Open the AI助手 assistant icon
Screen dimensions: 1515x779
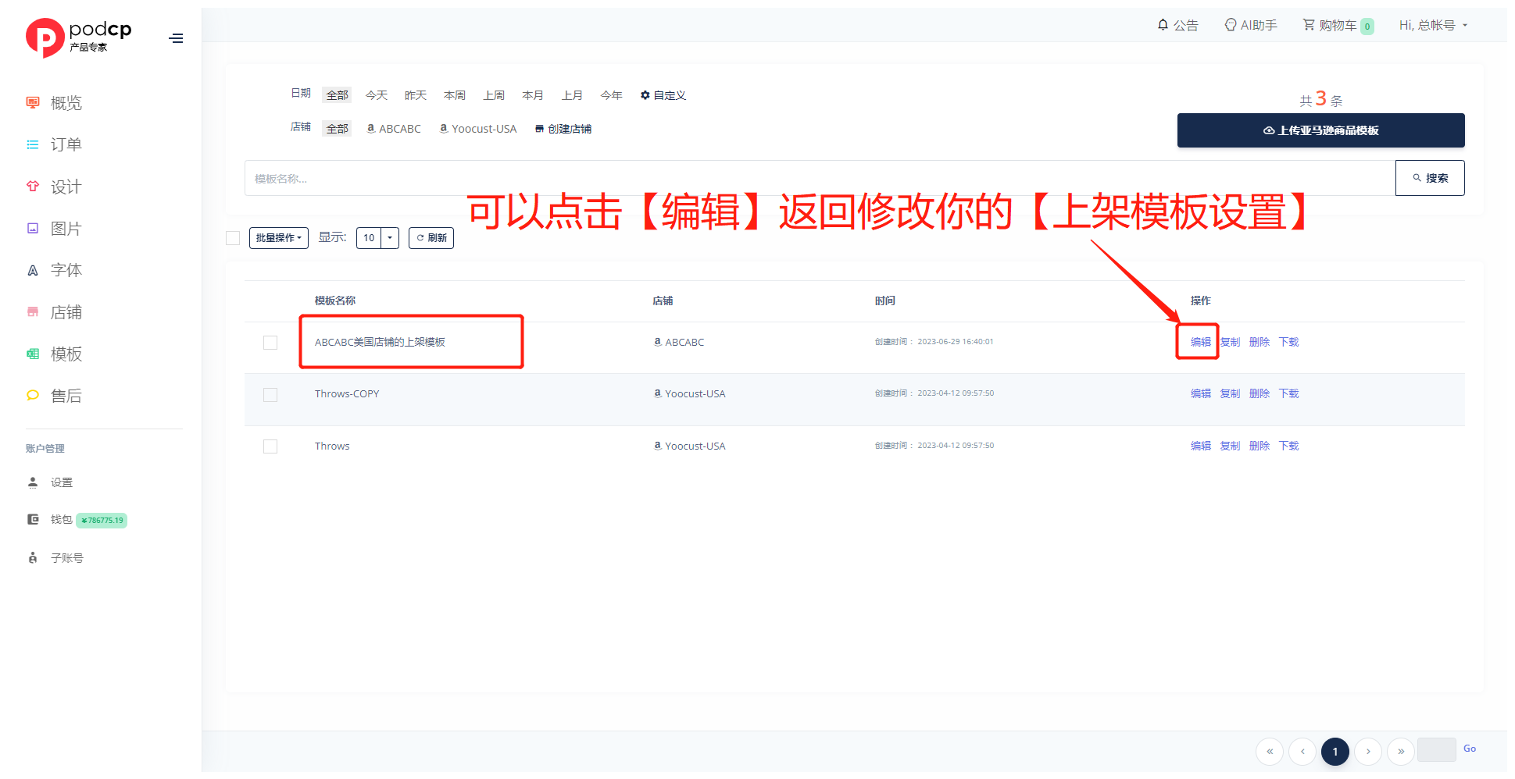[x=1231, y=25]
